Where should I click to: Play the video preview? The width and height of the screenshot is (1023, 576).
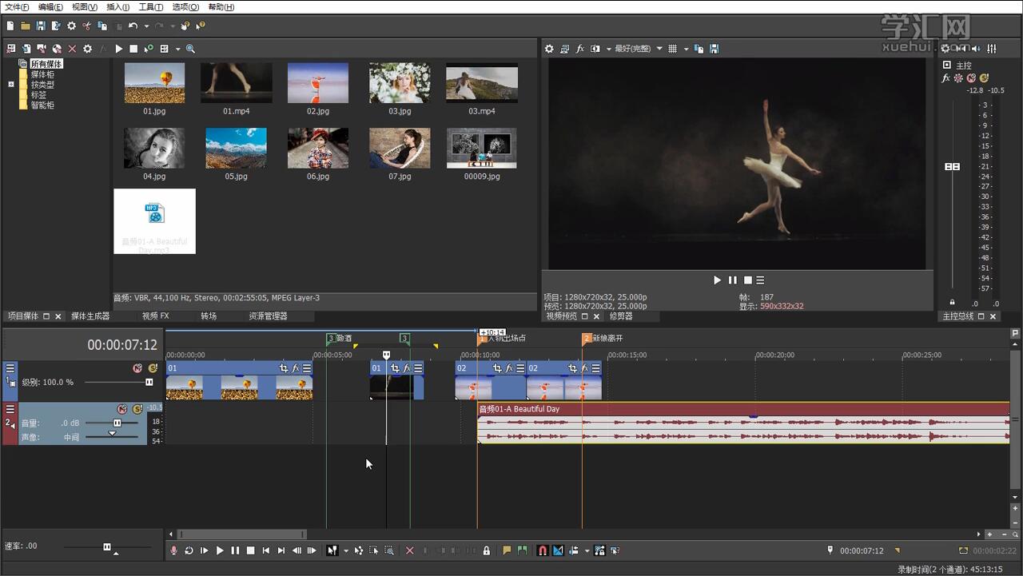[x=717, y=280]
